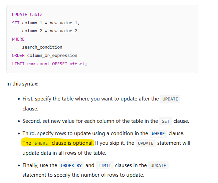The height and width of the screenshot is (183, 218).
Task: Click the UPDATE table line in code block
Action: (27, 15)
